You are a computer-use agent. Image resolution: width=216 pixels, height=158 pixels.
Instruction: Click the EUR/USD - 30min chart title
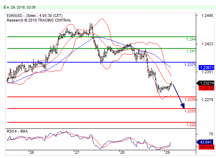click(35, 16)
